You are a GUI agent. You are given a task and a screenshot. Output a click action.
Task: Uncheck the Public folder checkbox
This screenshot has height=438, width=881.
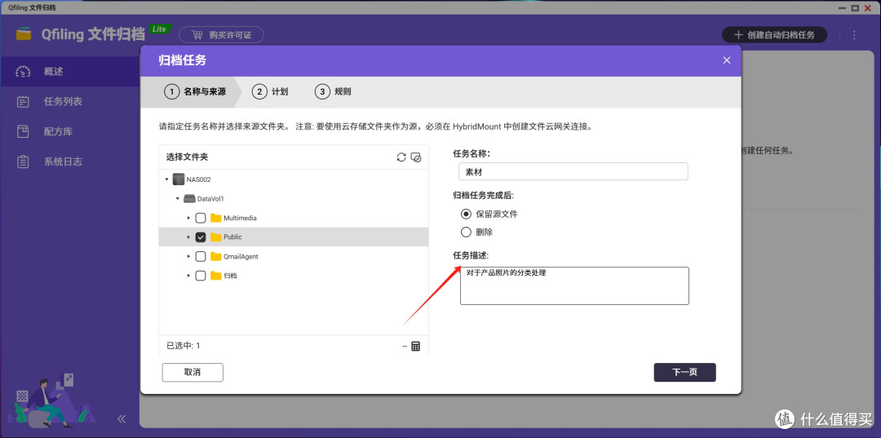click(x=200, y=237)
